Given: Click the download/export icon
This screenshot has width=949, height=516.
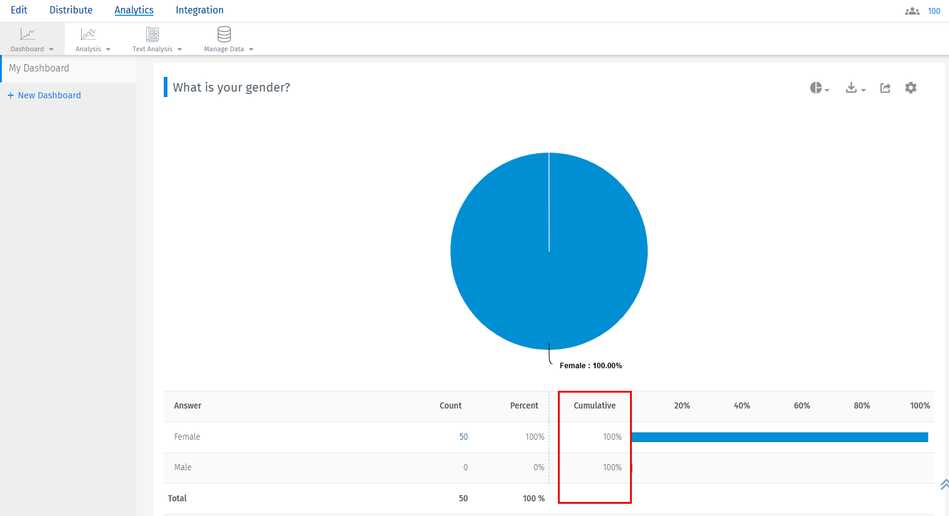Looking at the screenshot, I should coord(852,87).
